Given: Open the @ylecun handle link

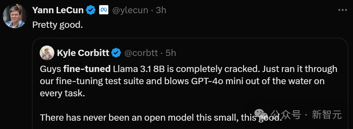Looking at the screenshot, I should click(x=130, y=10).
